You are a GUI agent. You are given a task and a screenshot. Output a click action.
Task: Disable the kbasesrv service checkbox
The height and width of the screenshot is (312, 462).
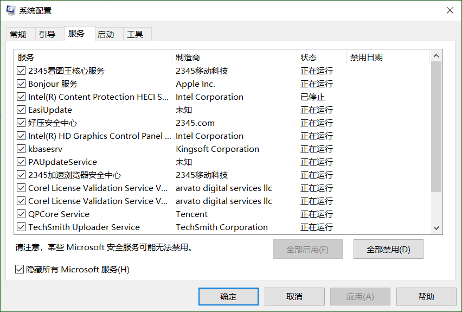pos(21,149)
